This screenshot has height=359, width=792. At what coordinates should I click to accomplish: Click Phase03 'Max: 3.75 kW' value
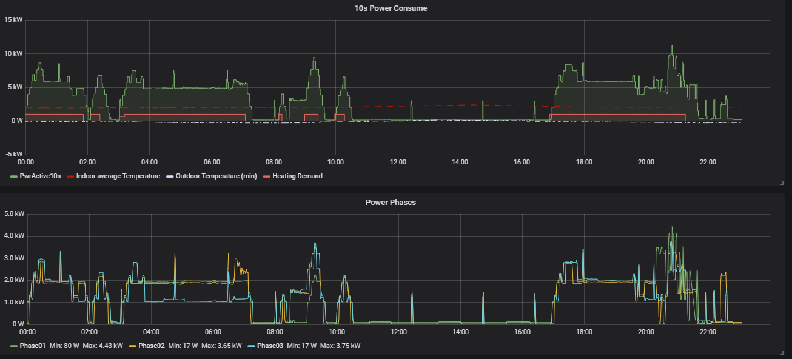click(340, 346)
